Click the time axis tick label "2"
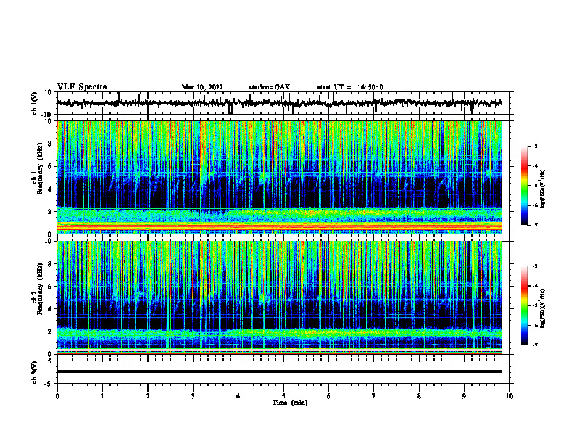The height and width of the screenshot is (444, 574). click(x=148, y=396)
